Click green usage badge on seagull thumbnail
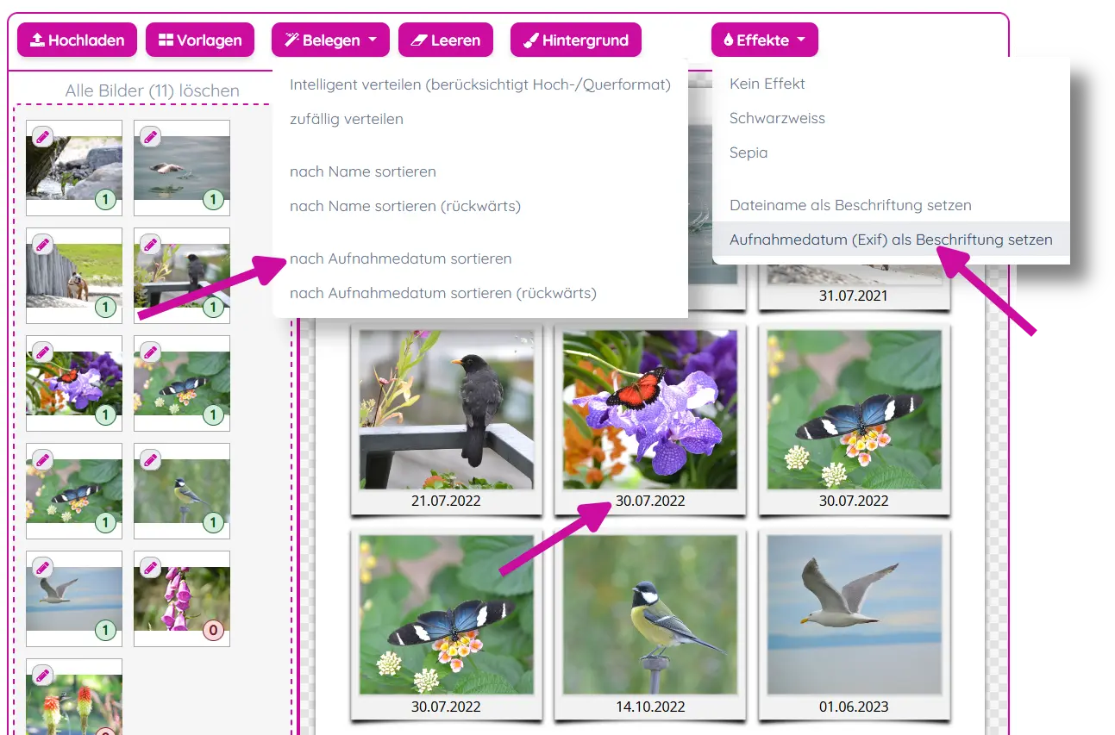The height and width of the screenshot is (735, 1115). pos(105,631)
